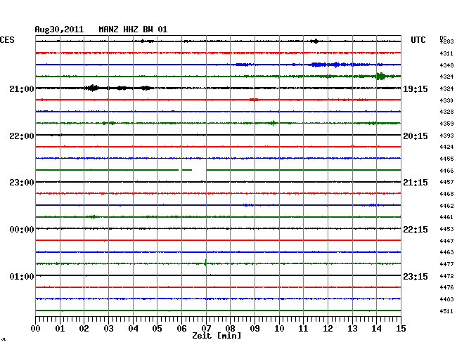Click the Zeit [min] axis label
Screen dimensions: 457x347
(218, 336)
